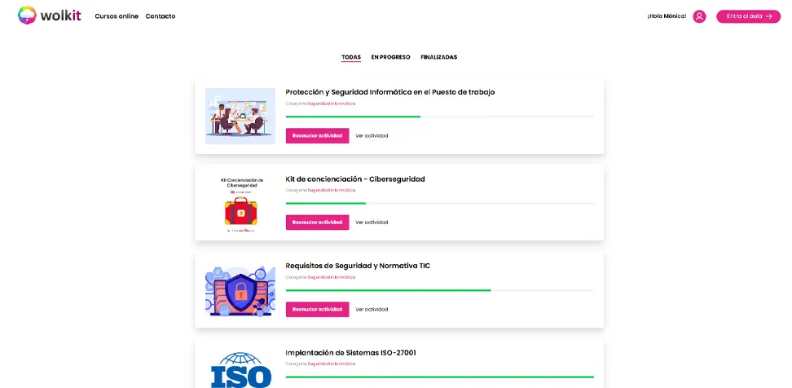This screenshot has height=388, width=792.
Task: Show the FINALIZADAS tab
Action: tap(438, 57)
